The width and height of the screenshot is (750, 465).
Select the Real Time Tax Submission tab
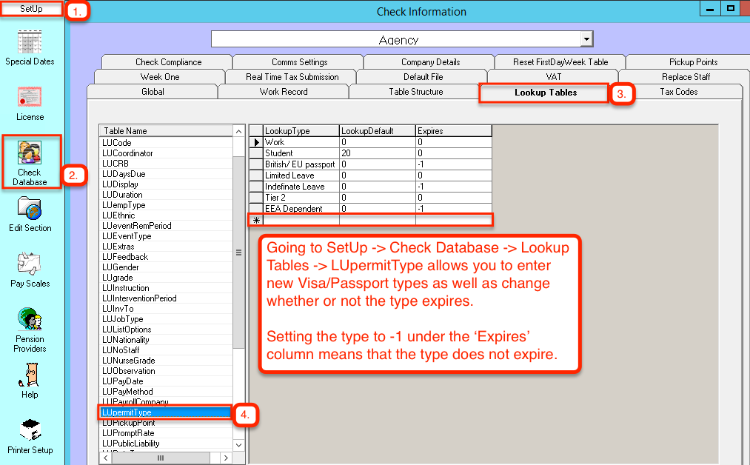click(292, 77)
